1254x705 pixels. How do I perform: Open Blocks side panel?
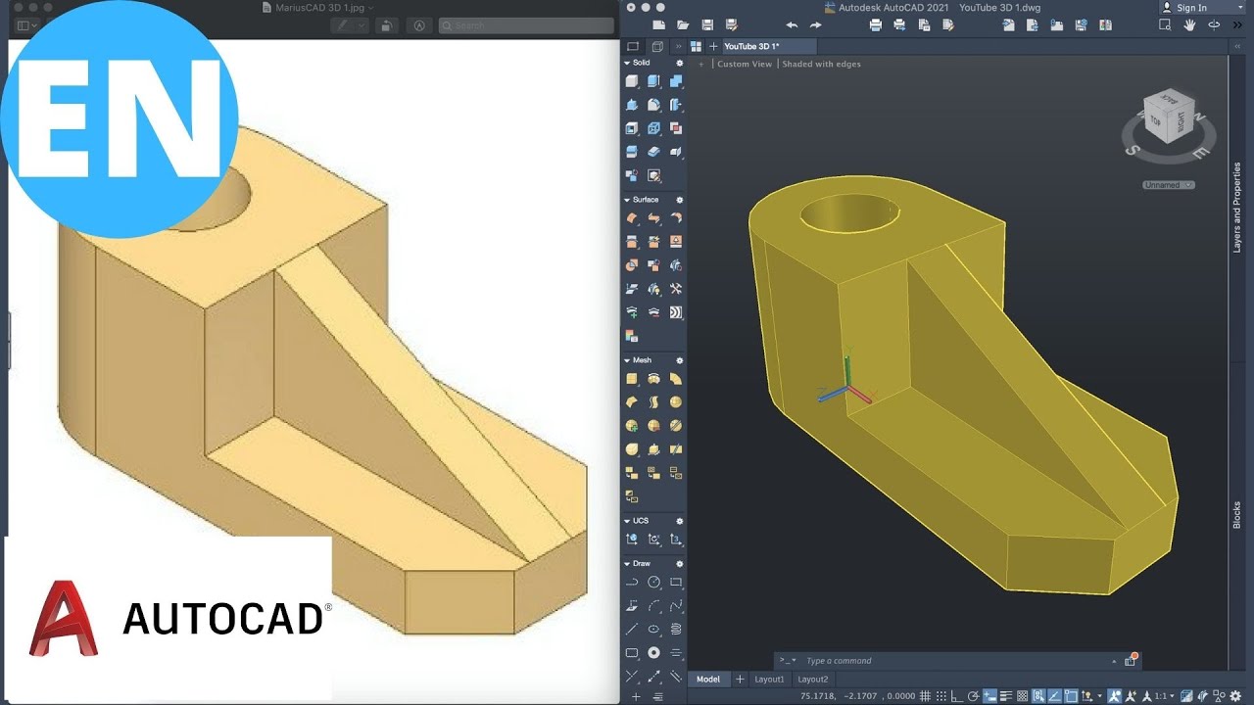coord(1236,515)
